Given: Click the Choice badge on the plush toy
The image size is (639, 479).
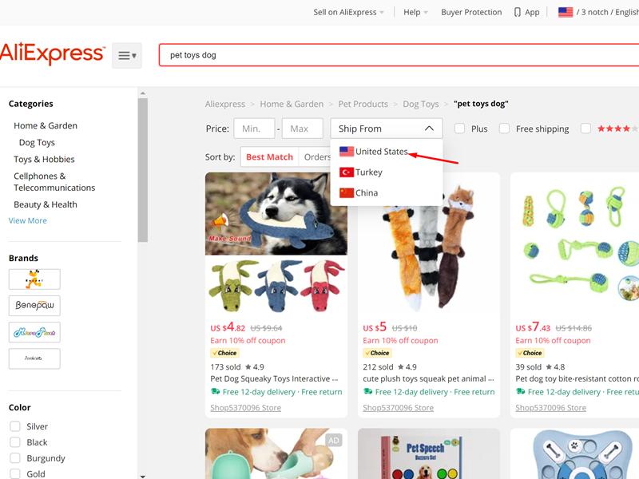Looking at the screenshot, I should 375,351.
